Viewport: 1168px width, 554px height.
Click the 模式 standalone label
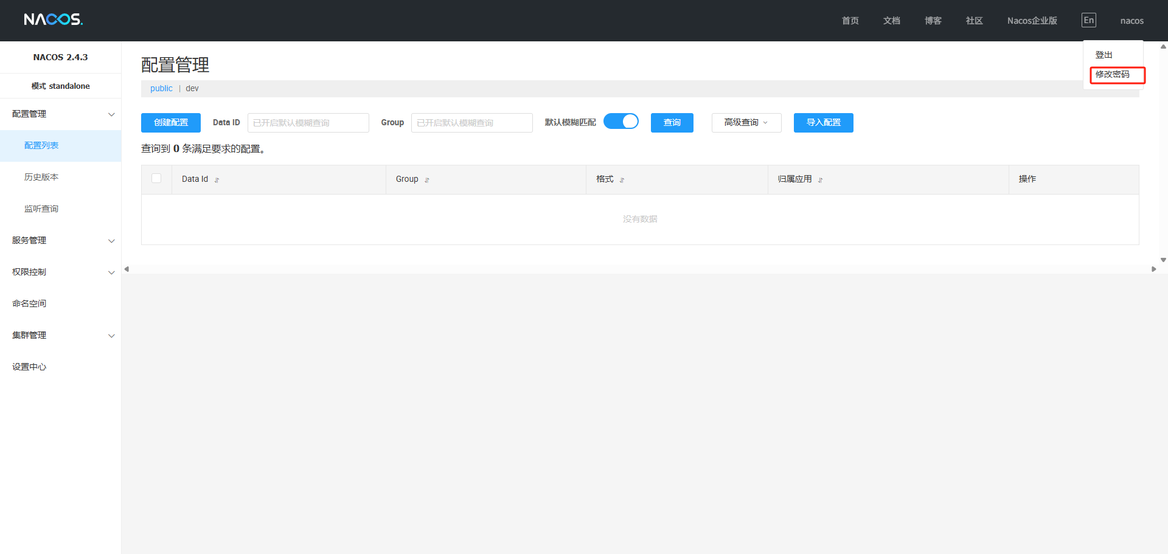point(60,86)
